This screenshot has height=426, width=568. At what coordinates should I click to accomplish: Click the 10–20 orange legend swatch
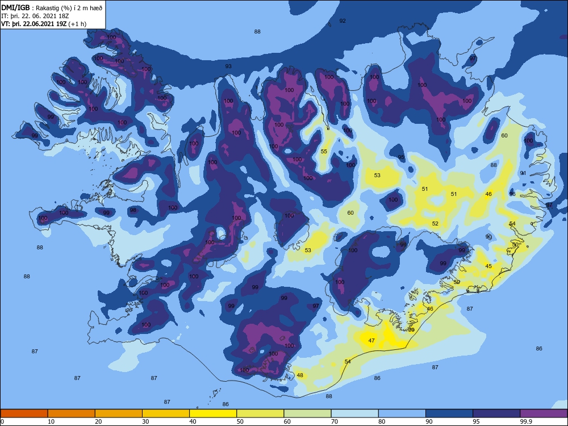tap(72, 414)
